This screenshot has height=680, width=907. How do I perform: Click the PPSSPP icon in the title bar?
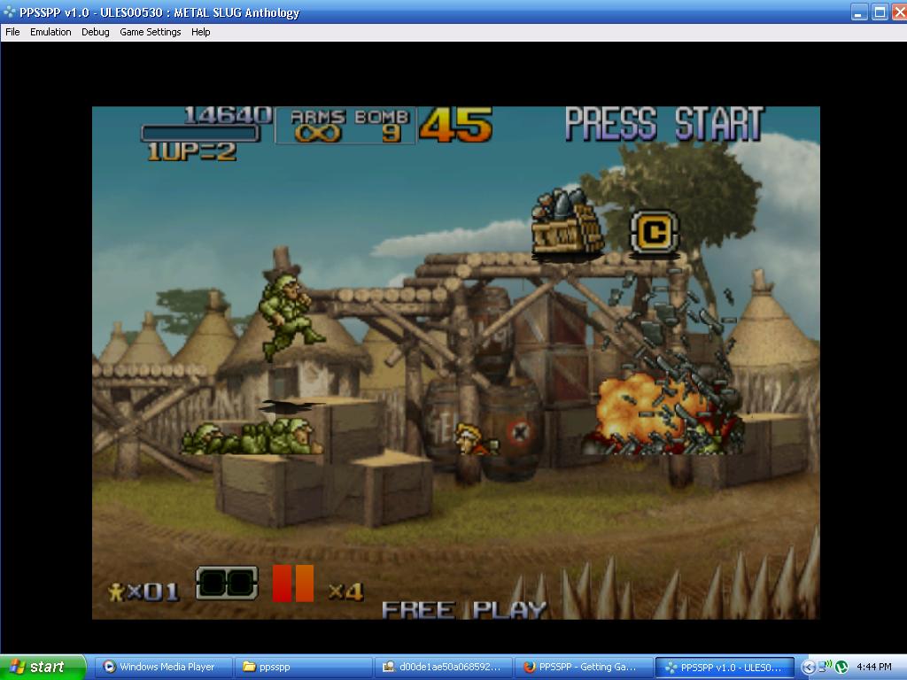coord(10,12)
